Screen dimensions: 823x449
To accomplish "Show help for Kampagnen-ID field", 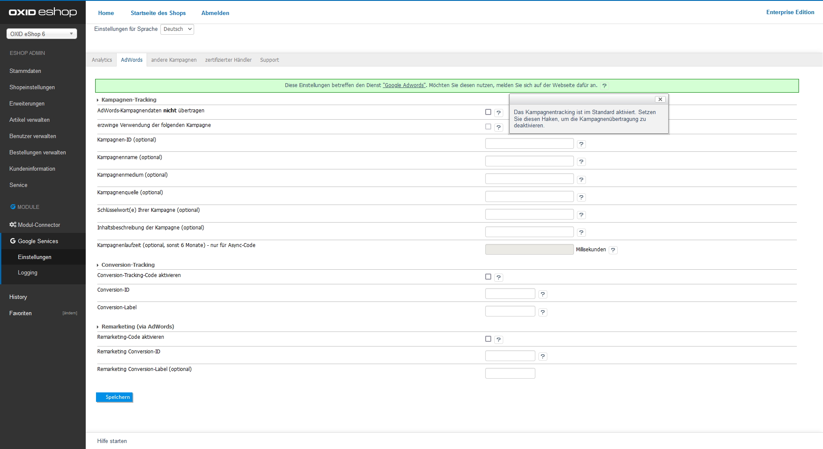I will point(581,144).
